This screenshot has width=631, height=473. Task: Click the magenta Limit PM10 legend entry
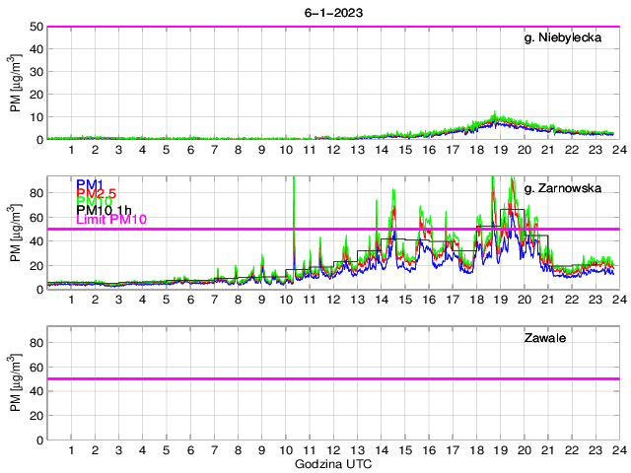tap(111, 219)
